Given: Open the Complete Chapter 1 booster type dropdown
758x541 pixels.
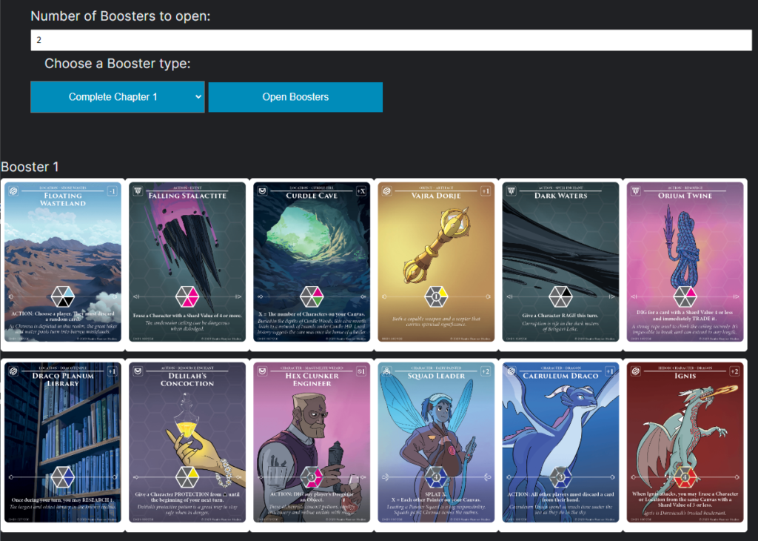Looking at the screenshot, I should [x=118, y=97].
